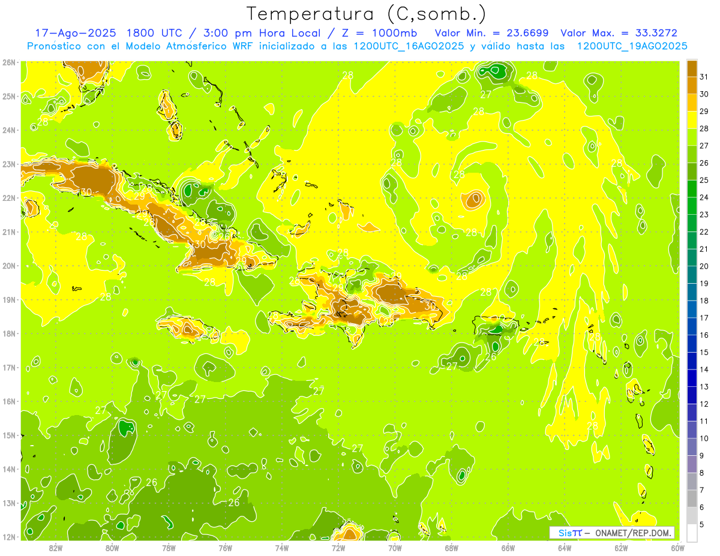Click the 13N latitude axis label
This screenshot has width=720, height=556.
[9, 503]
